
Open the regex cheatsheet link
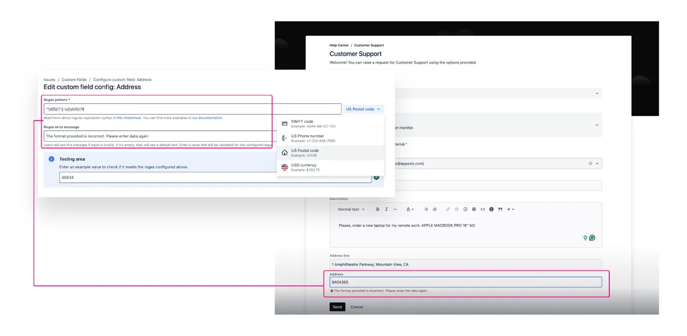point(129,117)
